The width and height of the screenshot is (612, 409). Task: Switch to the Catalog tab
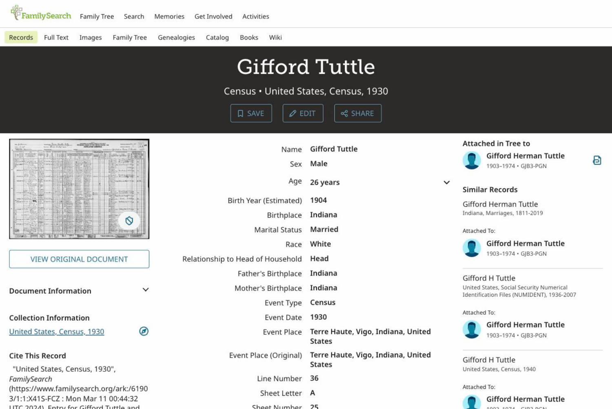tap(217, 37)
